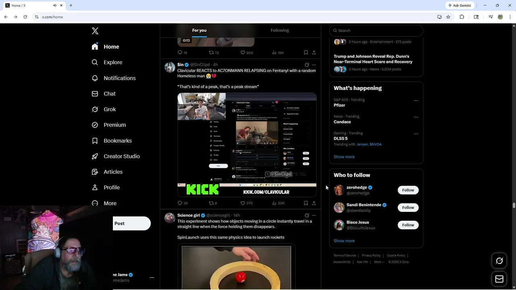Show more under Who to follow
The height and width of the screenshot is (290, 516).
[x=344, y=241]
